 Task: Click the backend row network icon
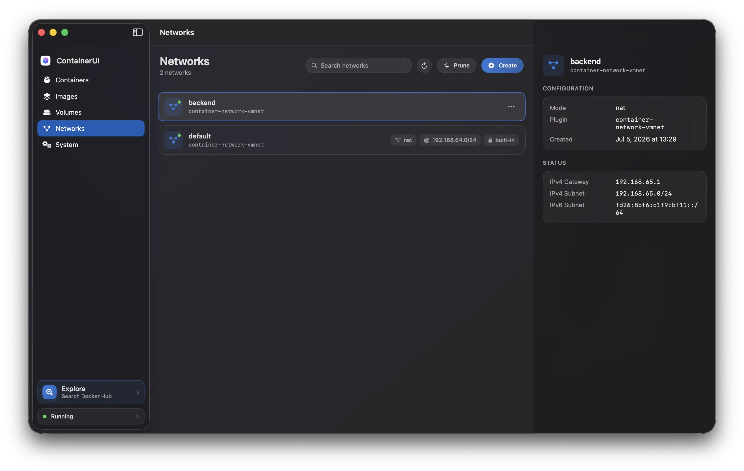(173, 107)
